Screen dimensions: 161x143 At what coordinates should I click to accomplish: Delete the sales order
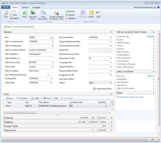(x=14, y=18)
